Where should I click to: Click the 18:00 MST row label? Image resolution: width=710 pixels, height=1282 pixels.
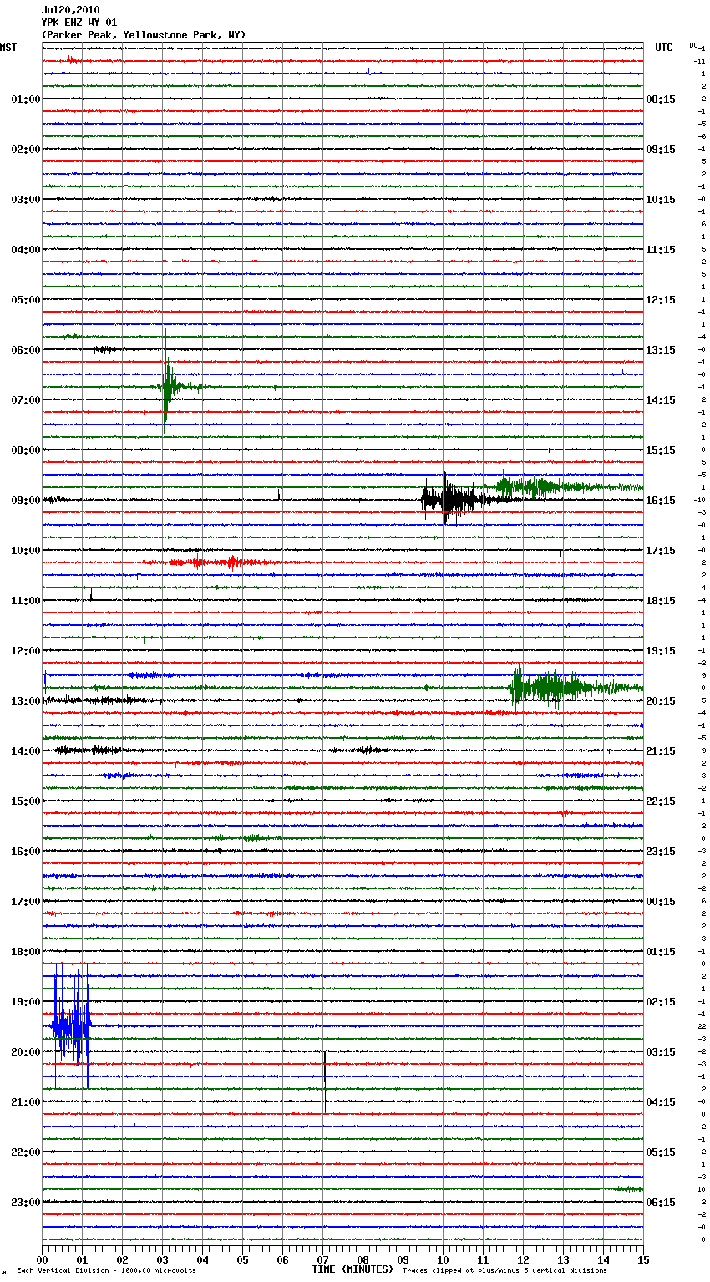click(26, 952)
